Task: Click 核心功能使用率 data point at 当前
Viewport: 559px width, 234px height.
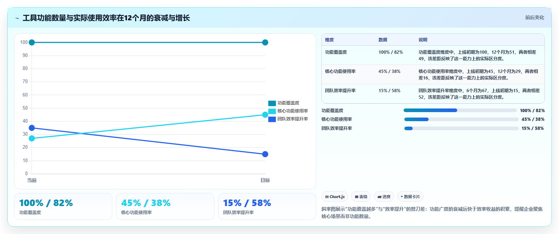Action: coord(32,138)
